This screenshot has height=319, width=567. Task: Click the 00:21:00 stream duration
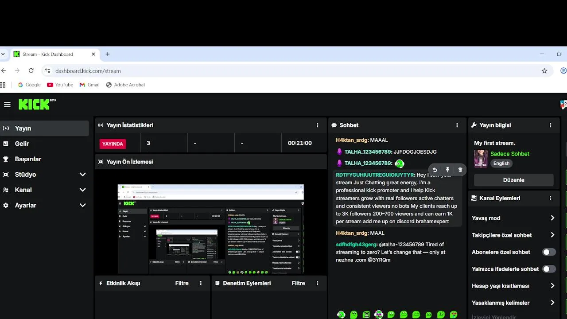[x=300, y=143]
